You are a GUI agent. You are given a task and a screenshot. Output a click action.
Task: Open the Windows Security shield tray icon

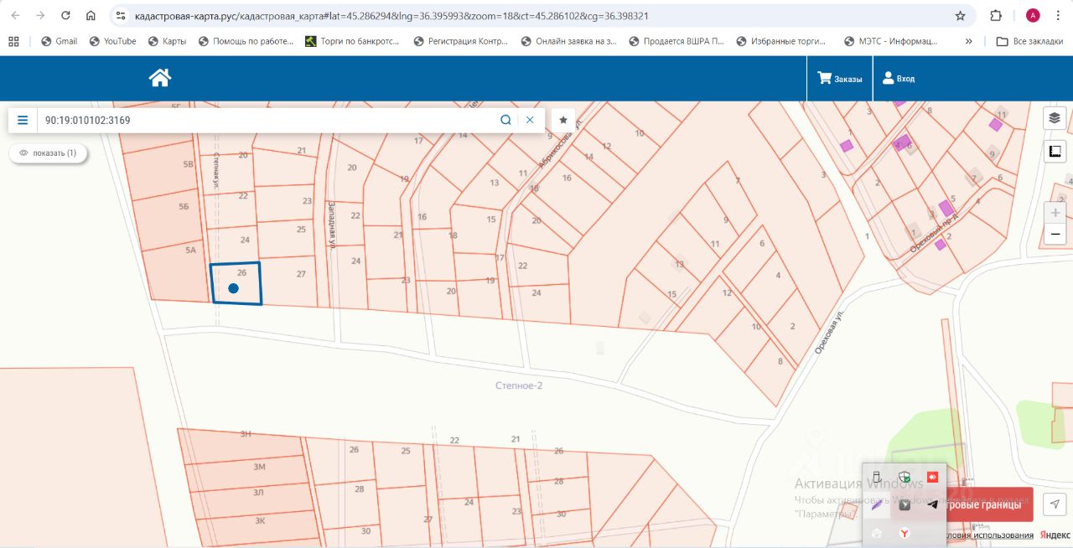click(x=905, y=477)
